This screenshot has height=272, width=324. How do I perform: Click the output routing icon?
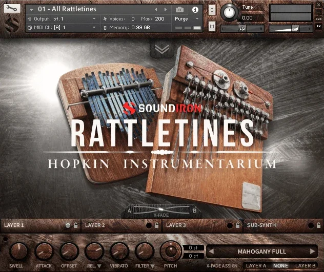tap(29, 19)
